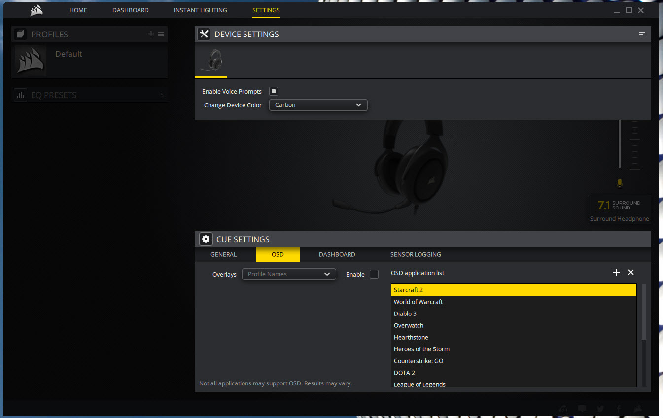The image size is (663, 418).
Task: Click the Corsair sails logo in top bar
Action: tap(36, 10)
